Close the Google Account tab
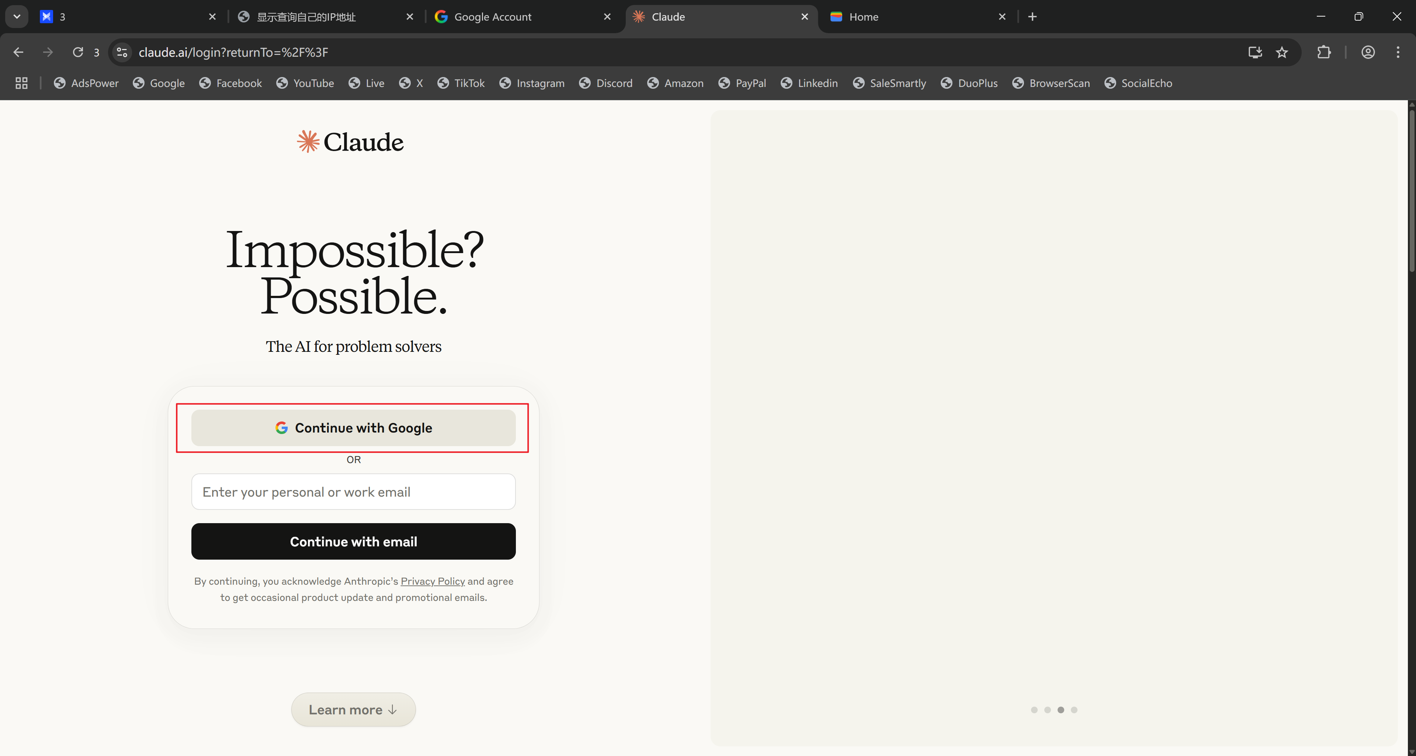The height and width of the screenshot is (756, 1416). (607, 17)
